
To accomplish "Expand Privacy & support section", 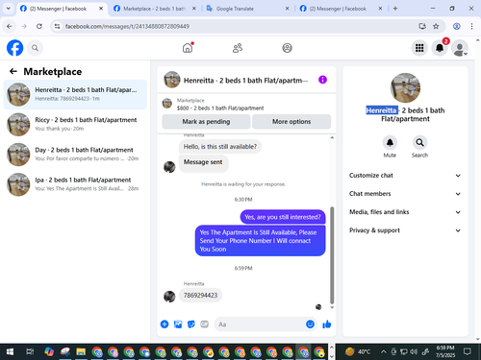I will coord(405,230).
